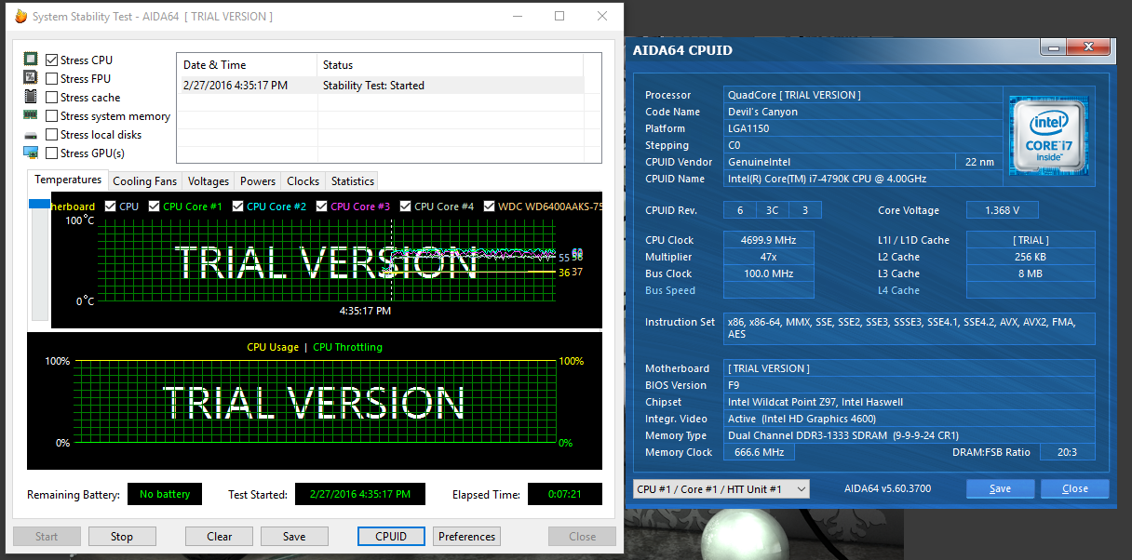The width and height of the screenshot is (1132, 560).
Task: Click the CPU Usage legend label
Action: click(x=273, y=347)
